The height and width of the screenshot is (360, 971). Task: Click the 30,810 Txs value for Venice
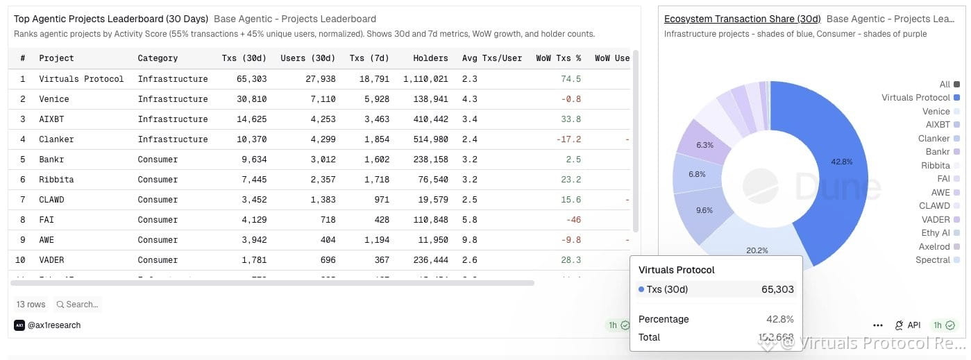tap(252, 99)
